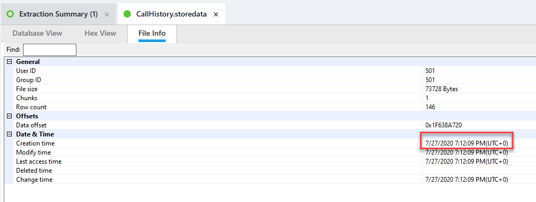Select the Chunks row label

click(x=27, y=98)
